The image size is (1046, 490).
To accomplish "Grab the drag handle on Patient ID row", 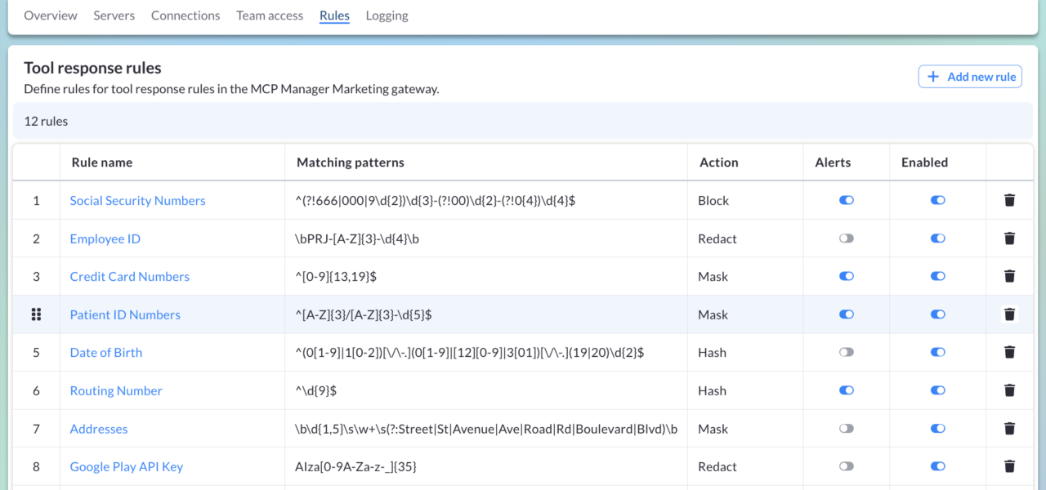I will click(36, 314).
